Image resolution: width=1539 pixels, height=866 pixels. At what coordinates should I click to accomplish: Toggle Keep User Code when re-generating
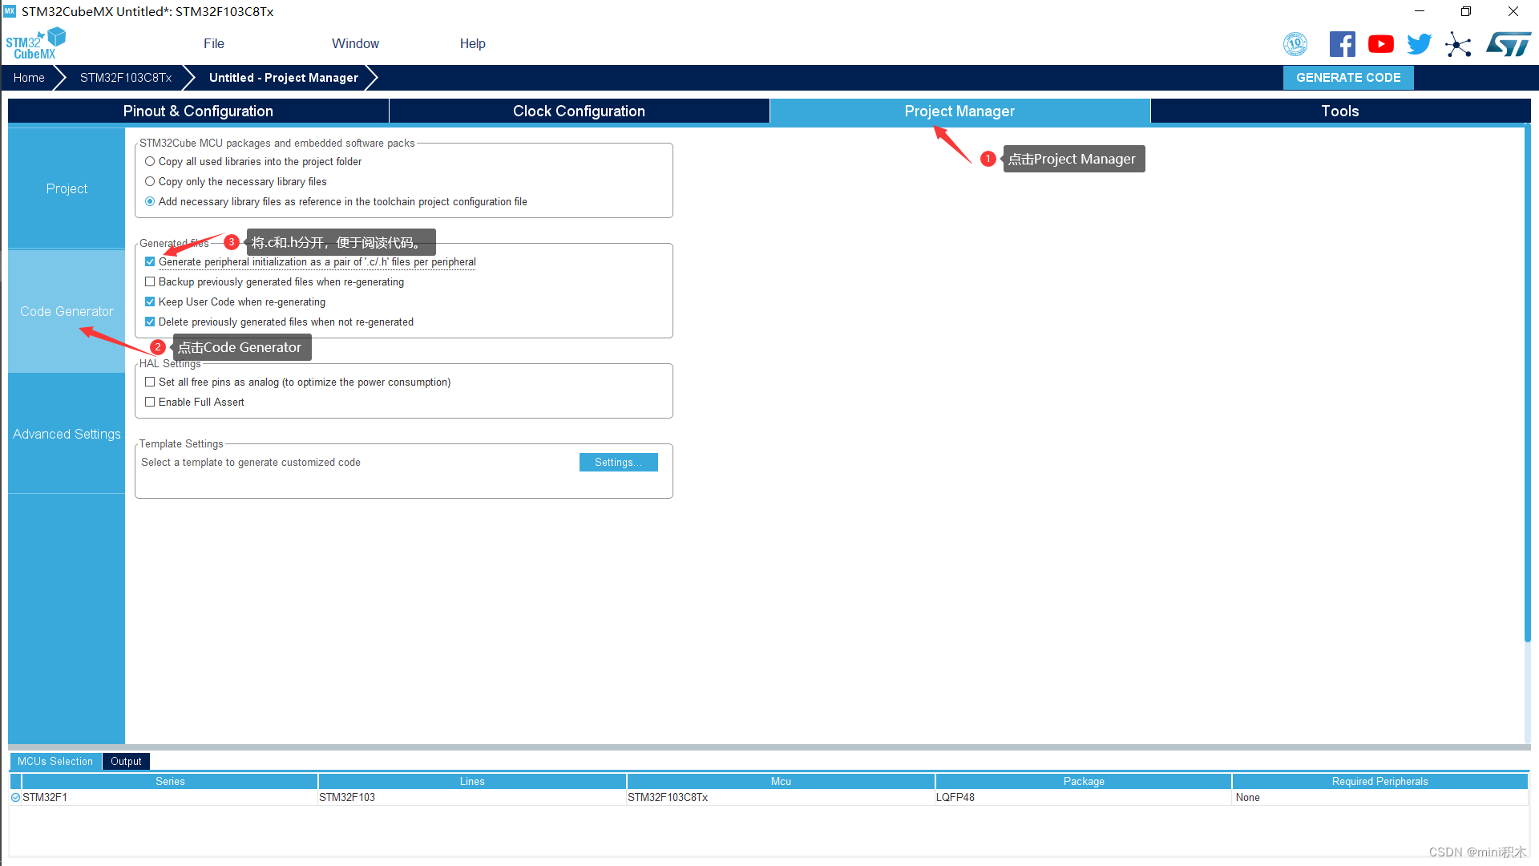pos(150,302)
